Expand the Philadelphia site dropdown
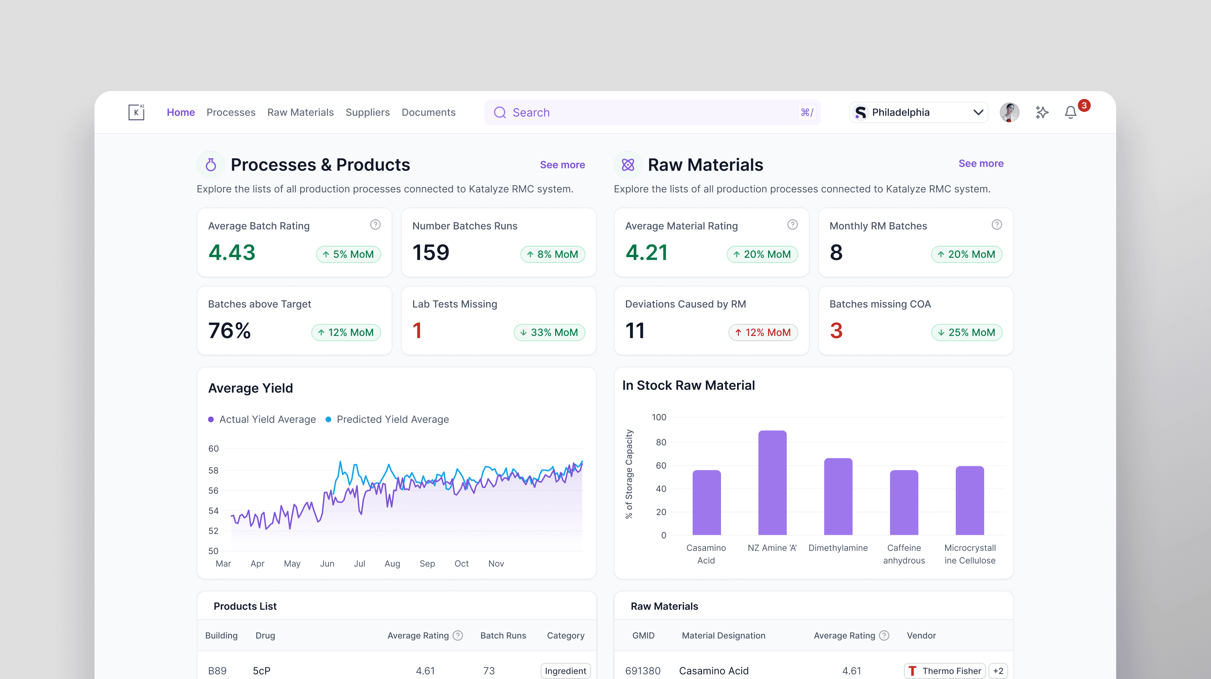The width and height of the screenshot is (1211, 679). coord(919,112)
